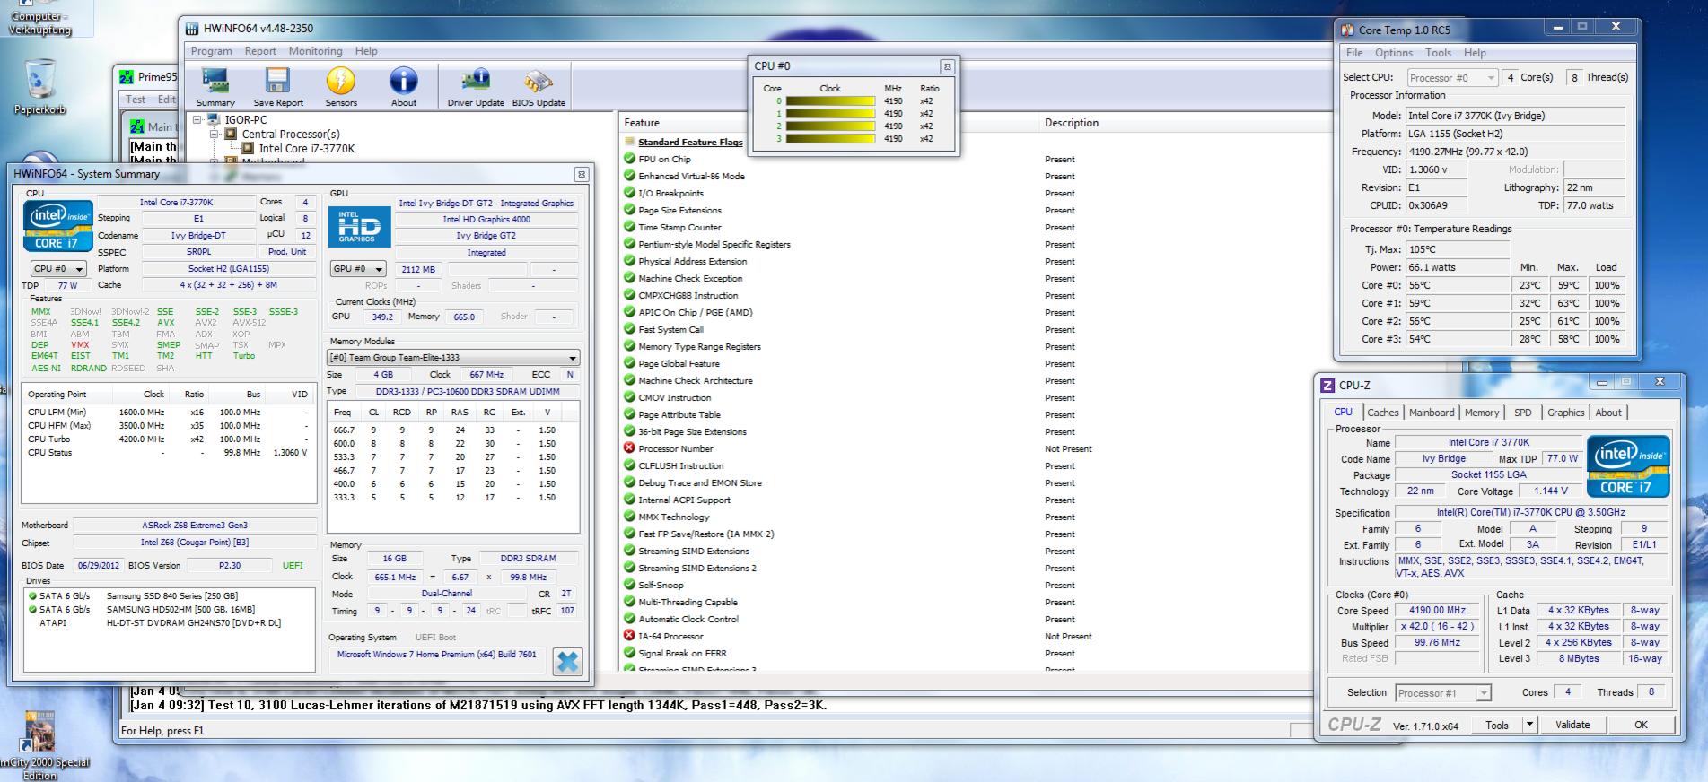Screen dimensions: 1708x782
Task: Click the green status icon for Samsung SSD 840
Action: (32, 595)
